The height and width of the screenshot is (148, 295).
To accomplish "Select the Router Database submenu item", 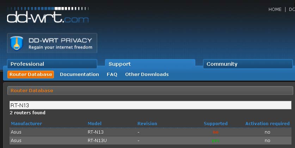I will pos(31,74).
